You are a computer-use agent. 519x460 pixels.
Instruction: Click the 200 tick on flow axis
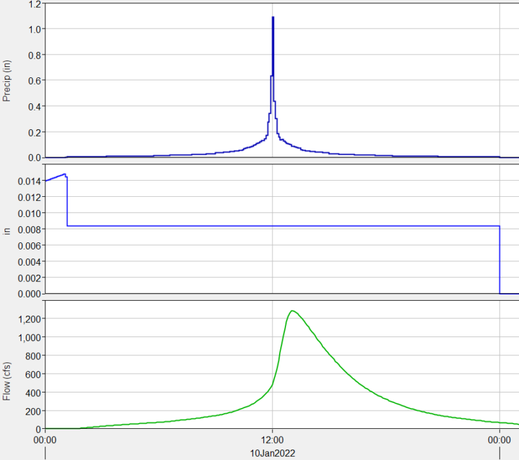coord(34,411)
